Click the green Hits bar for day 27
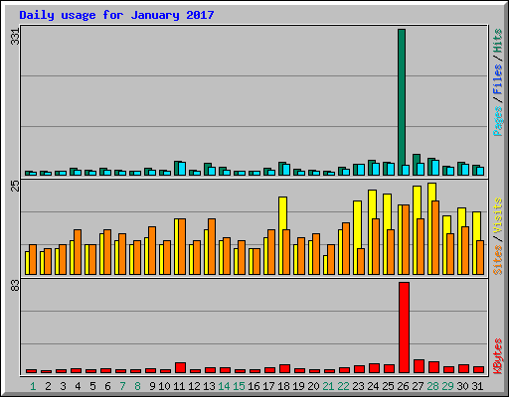The image size is (509, 397). (x=417, y=159)
